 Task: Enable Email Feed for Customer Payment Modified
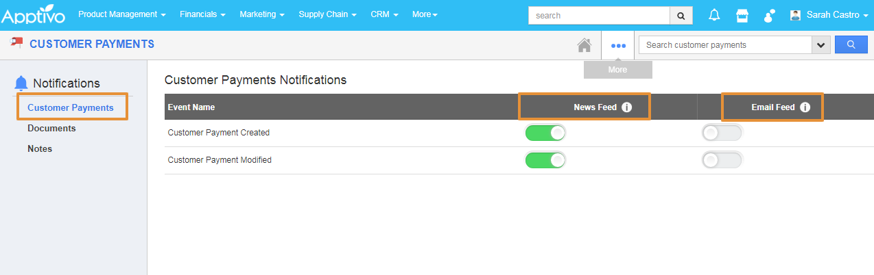click(x=722, y=160)
